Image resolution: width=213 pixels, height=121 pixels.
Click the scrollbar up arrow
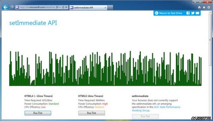click(210, 12)
